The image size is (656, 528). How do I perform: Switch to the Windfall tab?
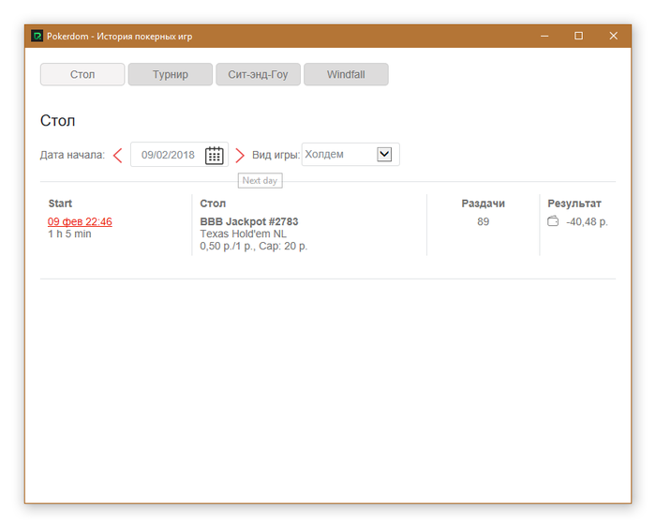[x=346, y=74]
